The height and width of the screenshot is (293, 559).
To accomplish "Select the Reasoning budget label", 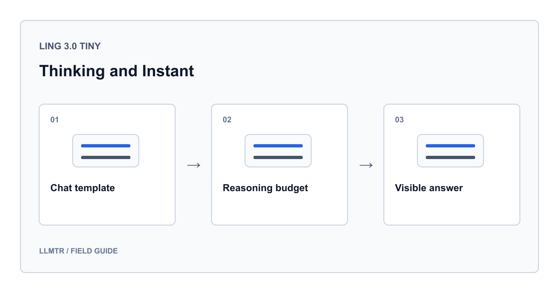I will (x=266, y=188).
